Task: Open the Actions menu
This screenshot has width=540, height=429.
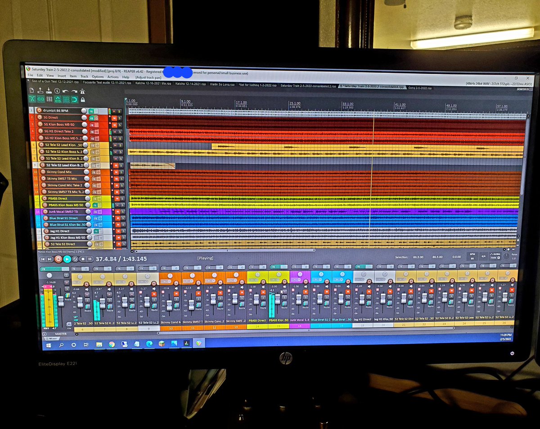Action: click(x=112, y=77)
